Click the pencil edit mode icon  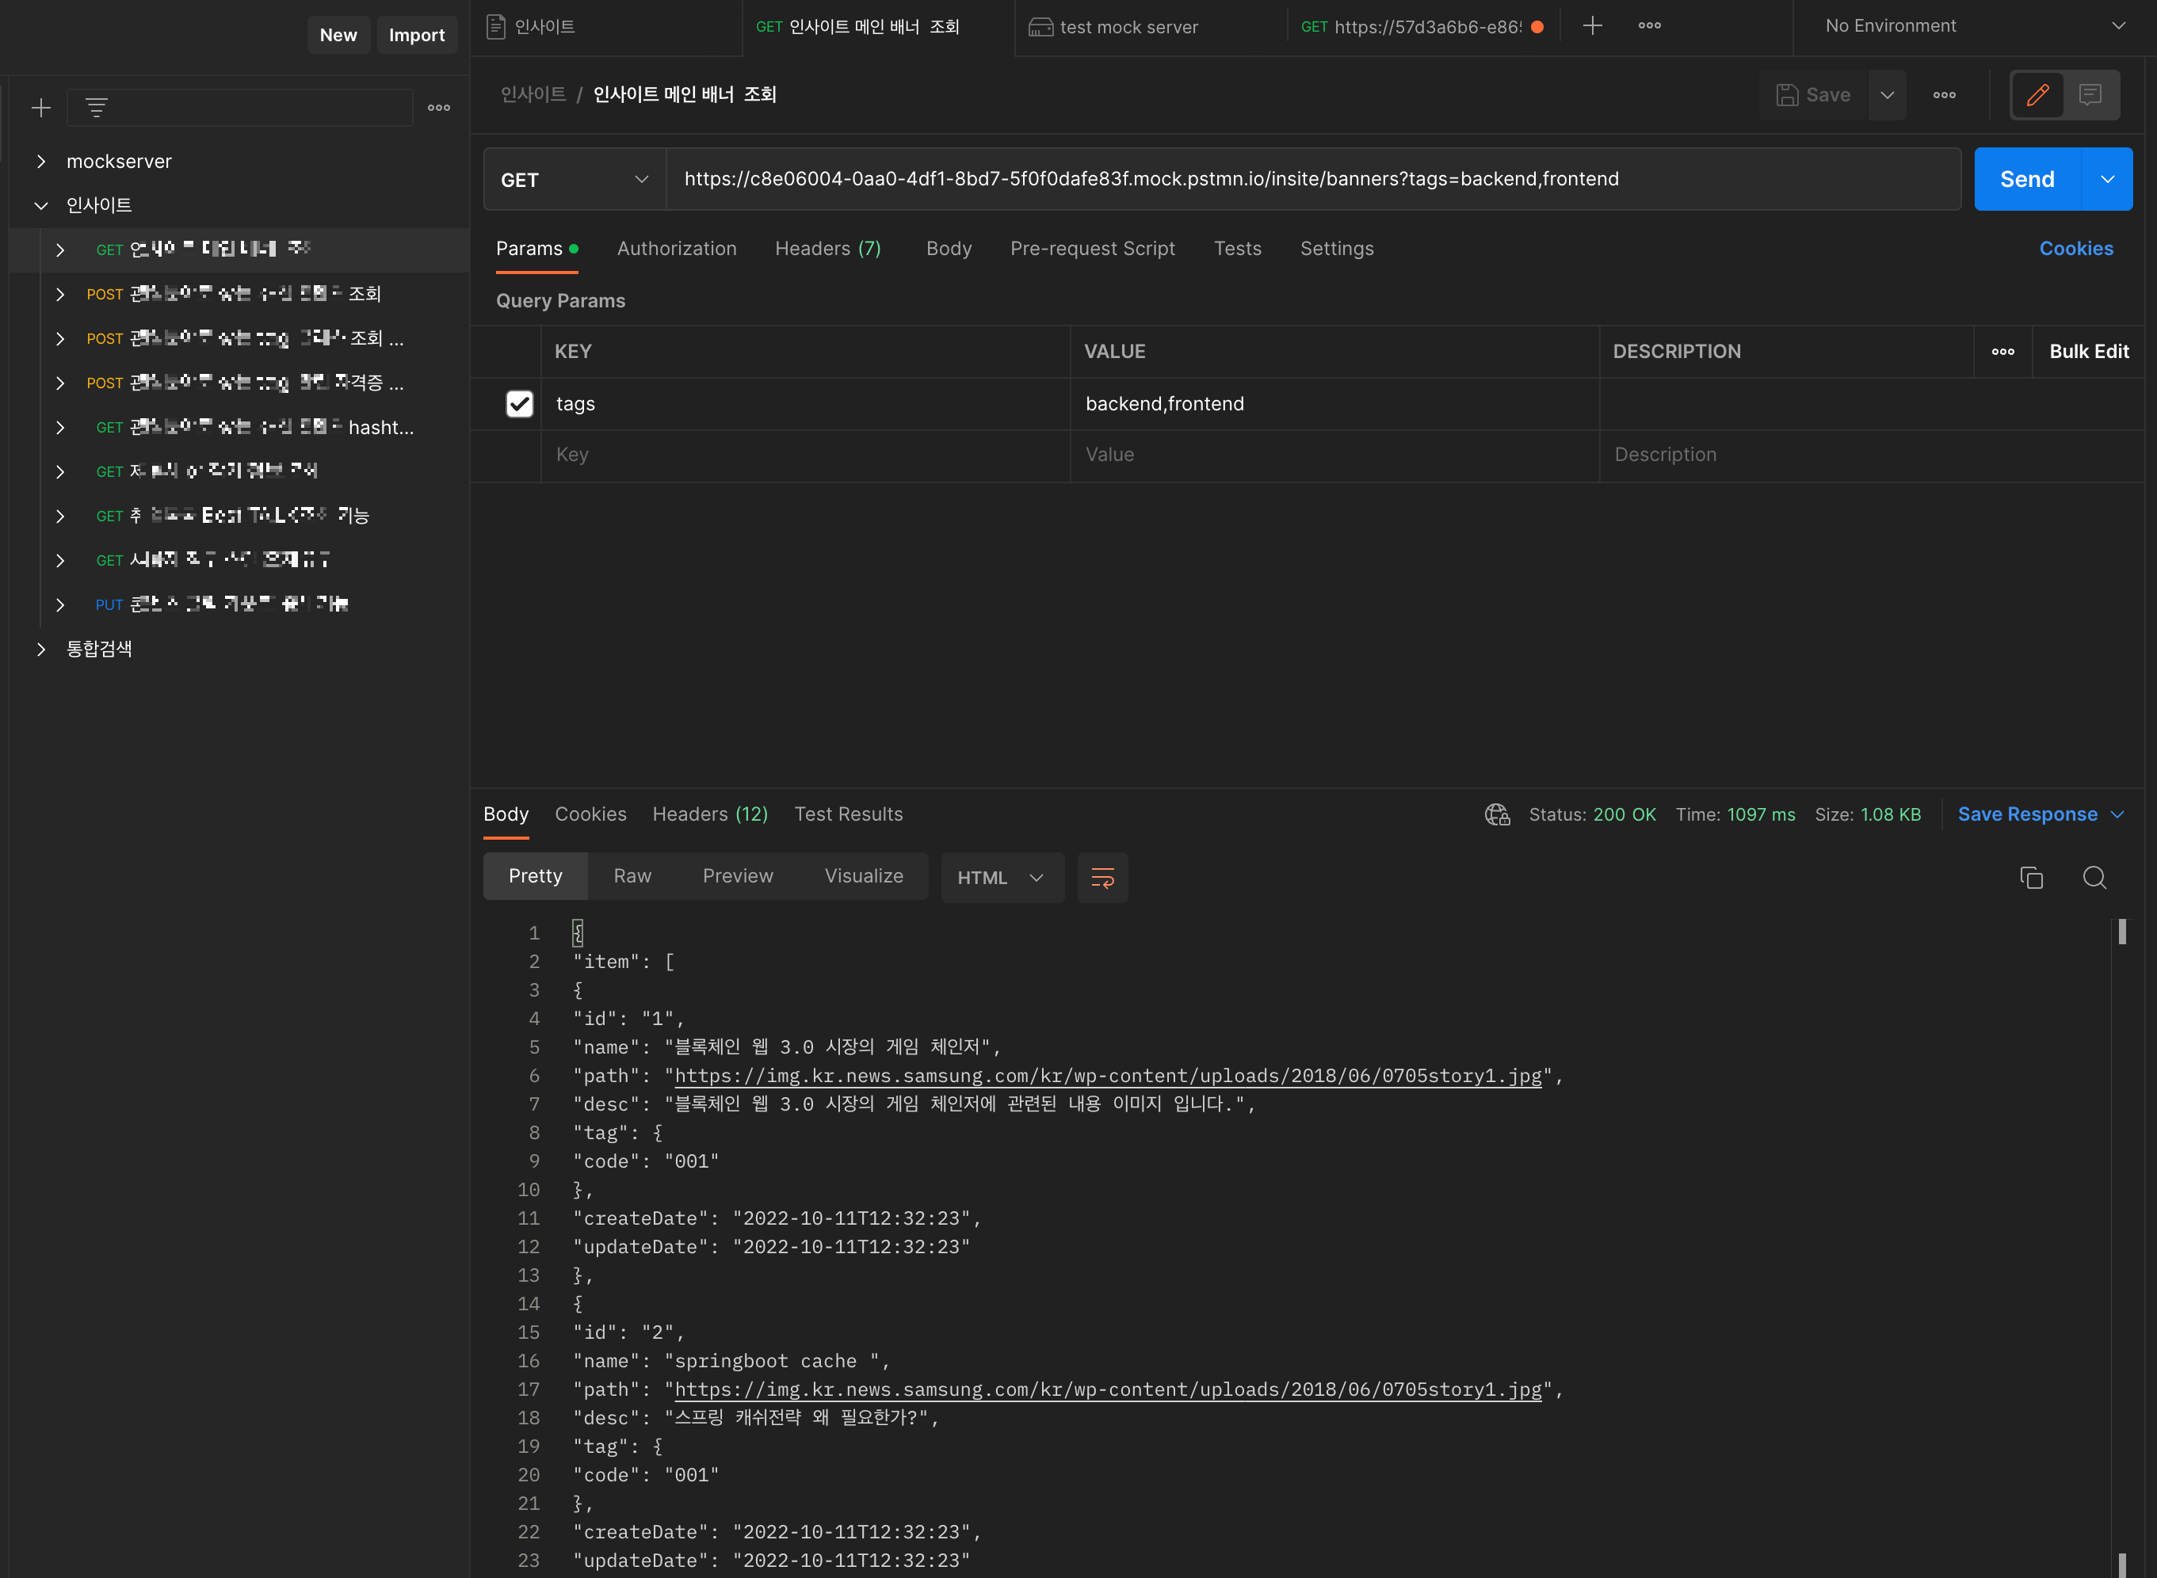[2037, 94]
